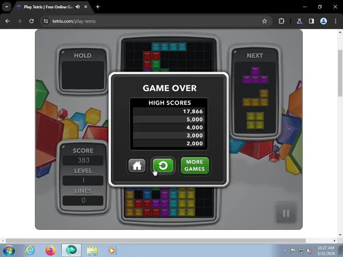Click the lines value 0

(x=83, y=200)
